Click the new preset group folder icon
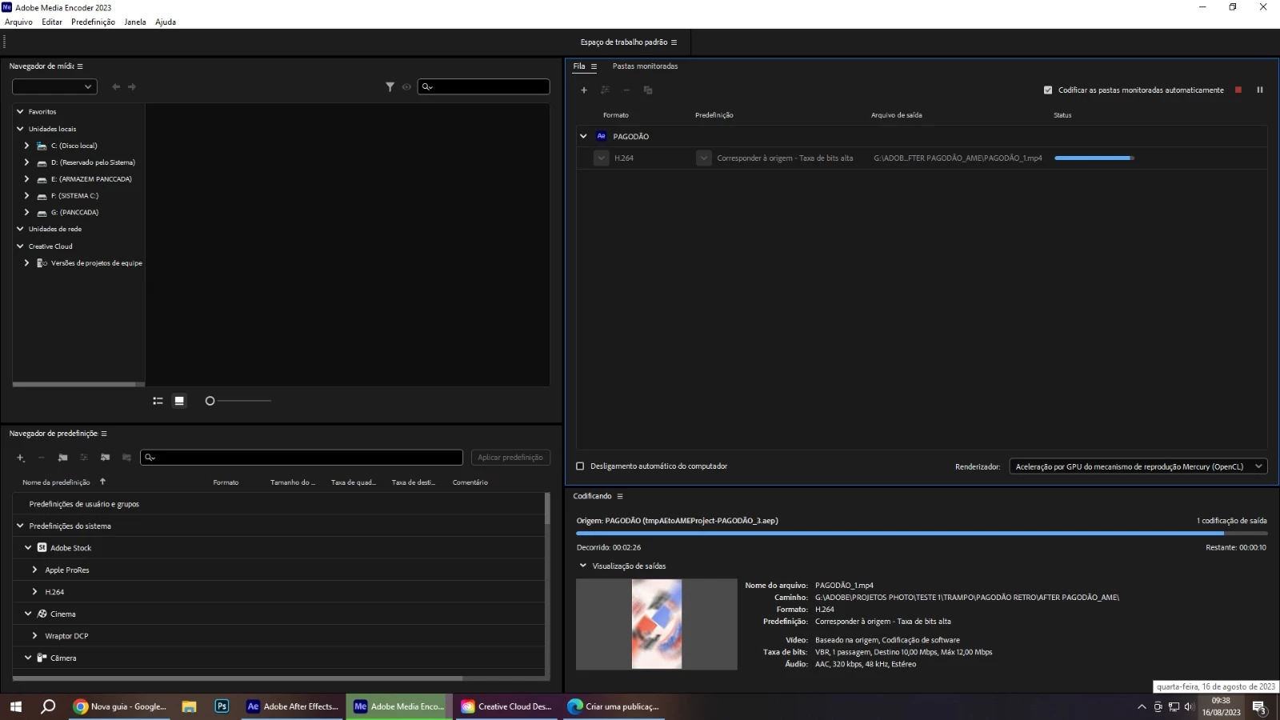 (x=62, y=458)
